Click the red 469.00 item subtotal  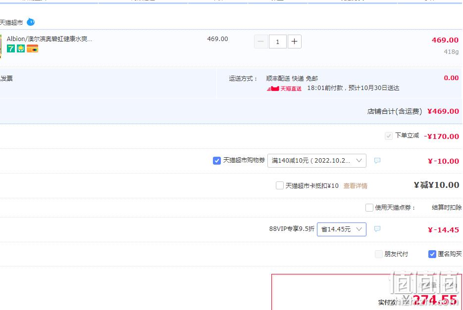pyautogui.click(x=445, y=40)
